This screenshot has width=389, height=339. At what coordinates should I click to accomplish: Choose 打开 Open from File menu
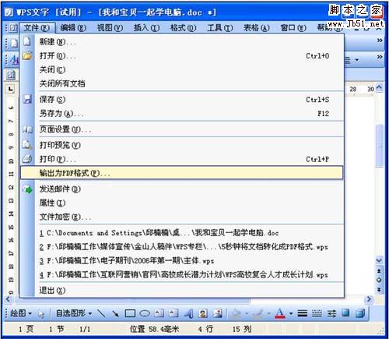point(182,55)
